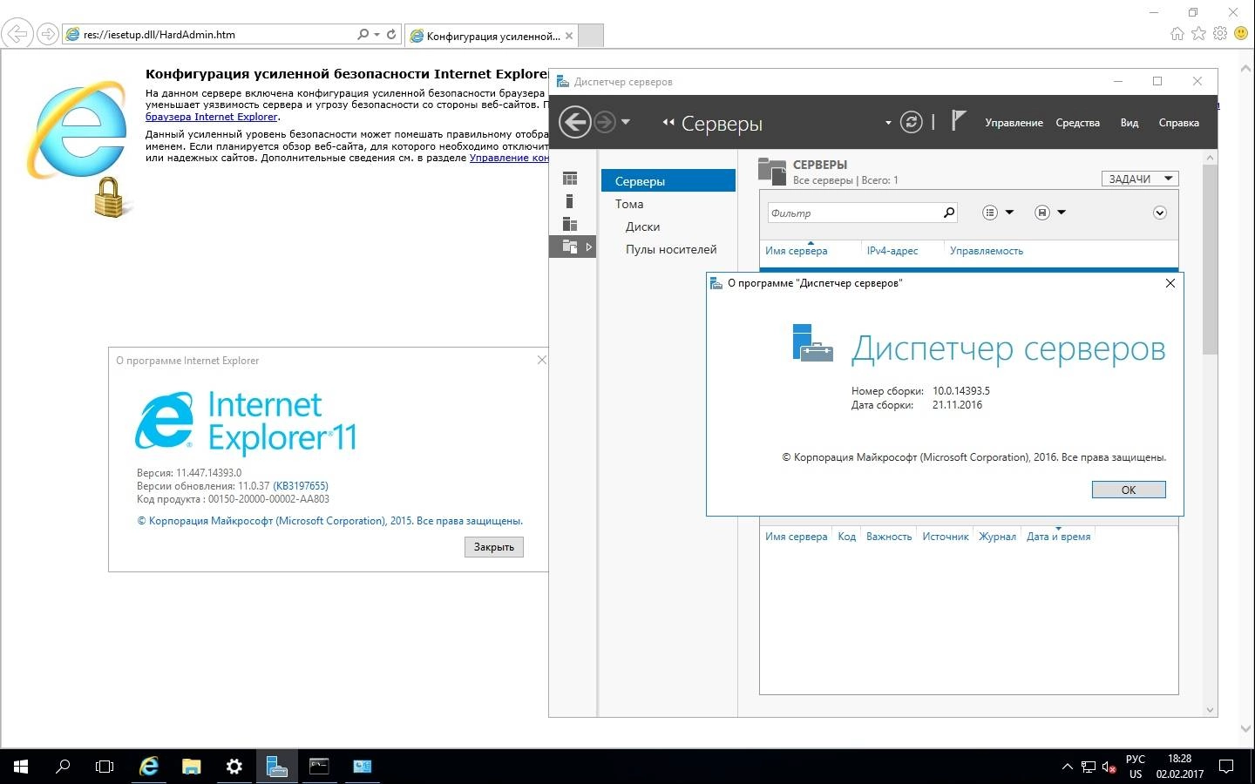Click Закрыть in About Internet Explorer dialog

tap(494, 547)
